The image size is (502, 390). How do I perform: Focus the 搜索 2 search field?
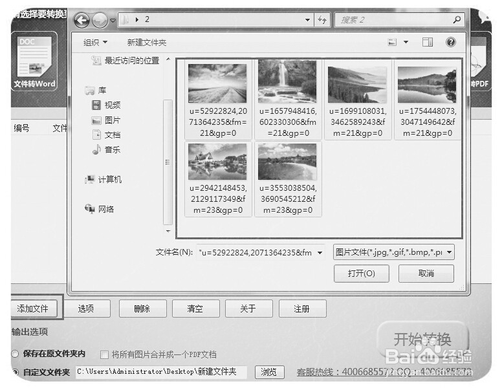pyautogui.click(x=400, y=20)
